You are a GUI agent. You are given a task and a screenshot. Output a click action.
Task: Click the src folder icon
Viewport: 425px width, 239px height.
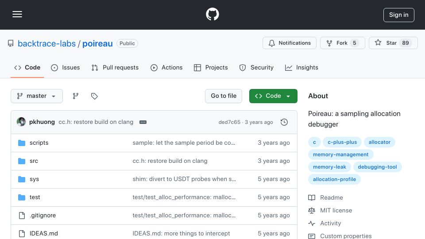pos(22,161)
